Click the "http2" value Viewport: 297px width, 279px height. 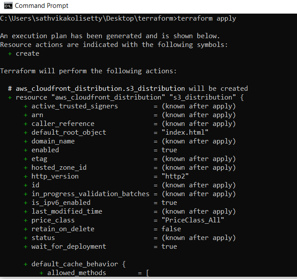(x=175, y=176)
